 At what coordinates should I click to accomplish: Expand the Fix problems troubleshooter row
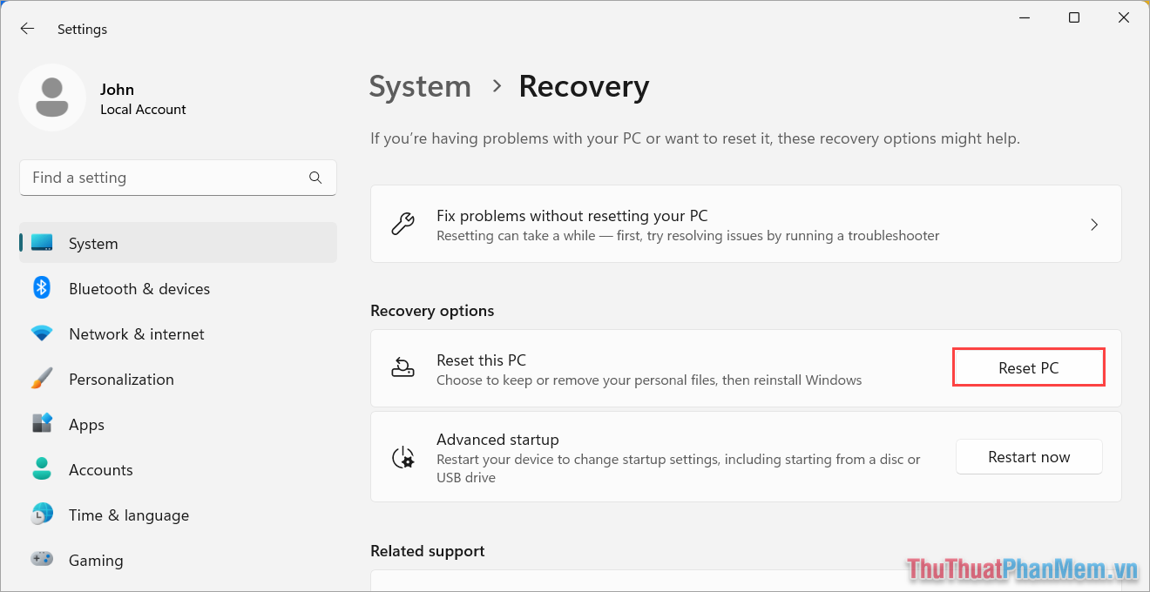coord(1094,224)
